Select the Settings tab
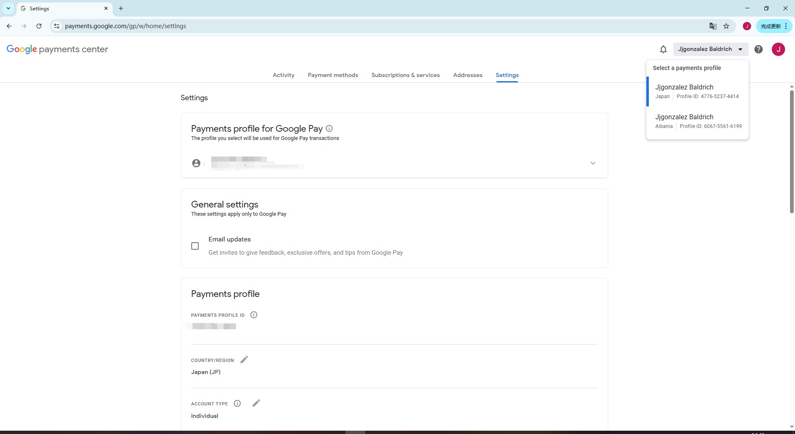 pyautogui.click(x=507, y=75)
